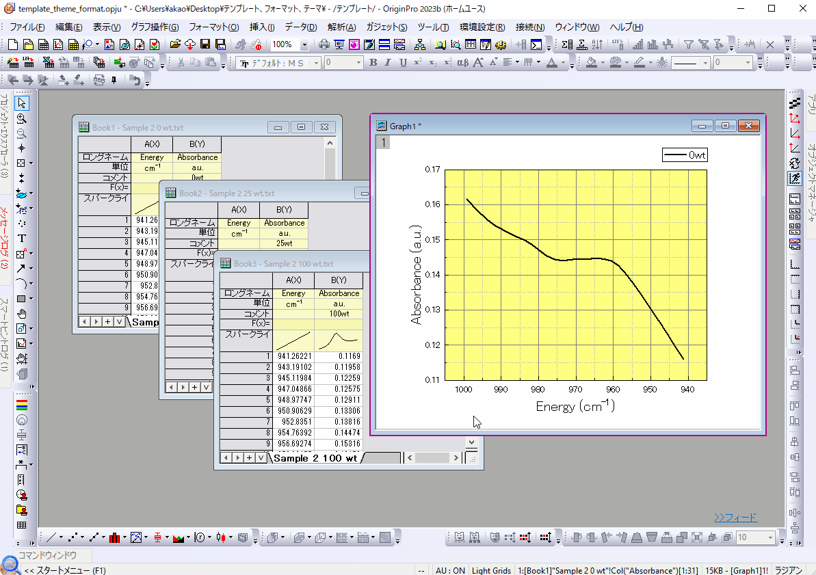The height and width of the screenshot is (575, 816).
Task: Open the ツール(T) menu
Action: (x=433, y=27)
